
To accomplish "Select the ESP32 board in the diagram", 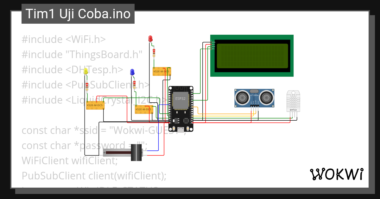I will (x=180, y=104).
